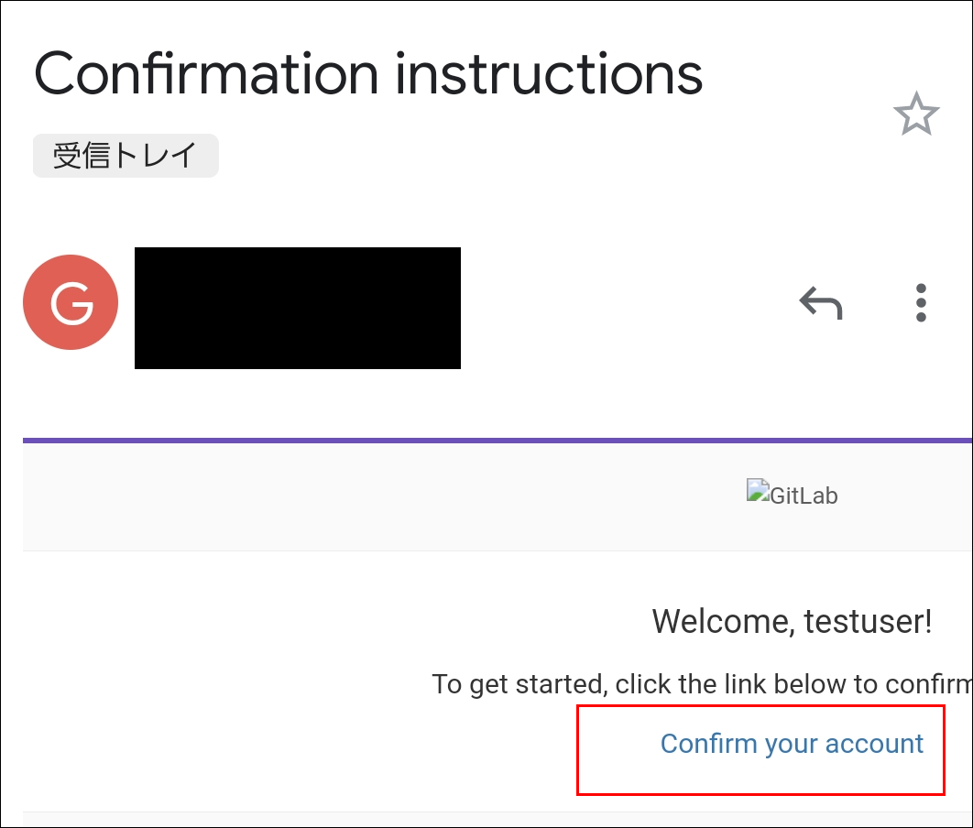Click the blacked-out sender details block

(297, 308)
